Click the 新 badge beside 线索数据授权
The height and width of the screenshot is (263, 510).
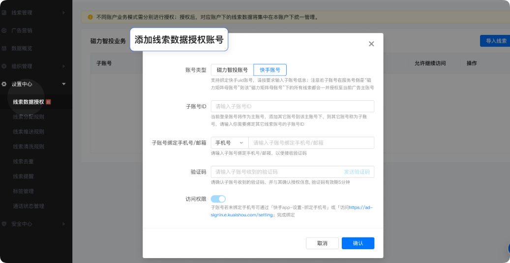49,102
